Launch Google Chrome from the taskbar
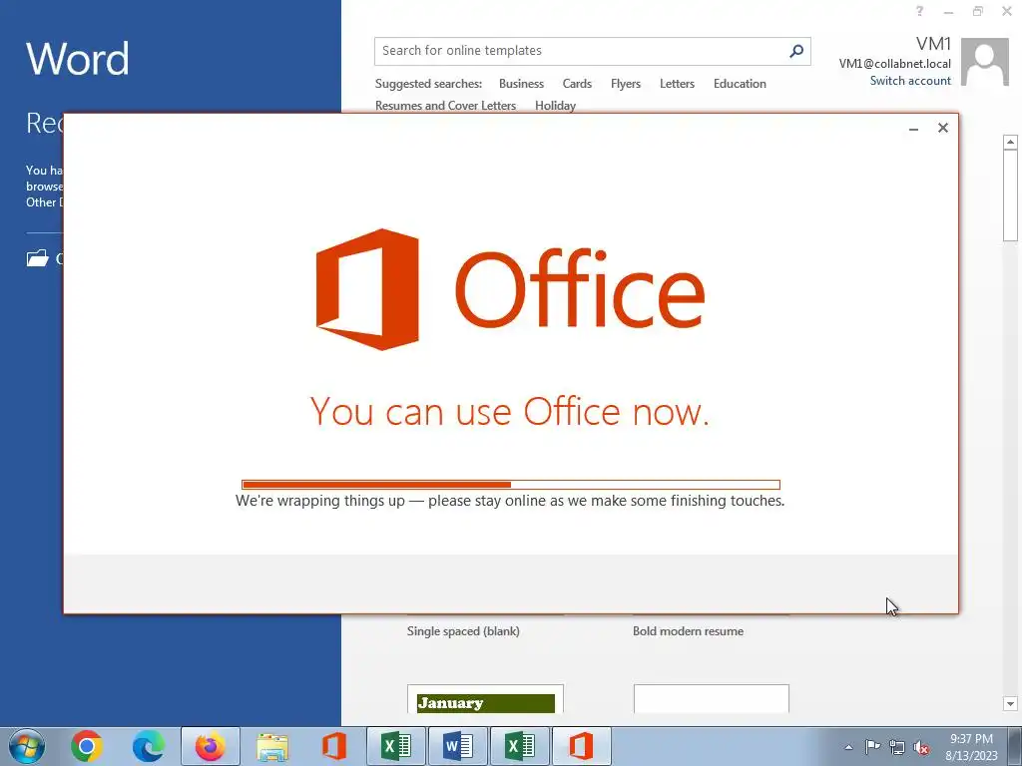This screenshot has width=1022, height=766. point(87,746)
